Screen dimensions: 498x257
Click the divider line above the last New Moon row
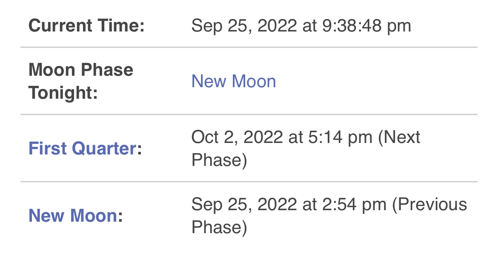[x=249, y=182]
